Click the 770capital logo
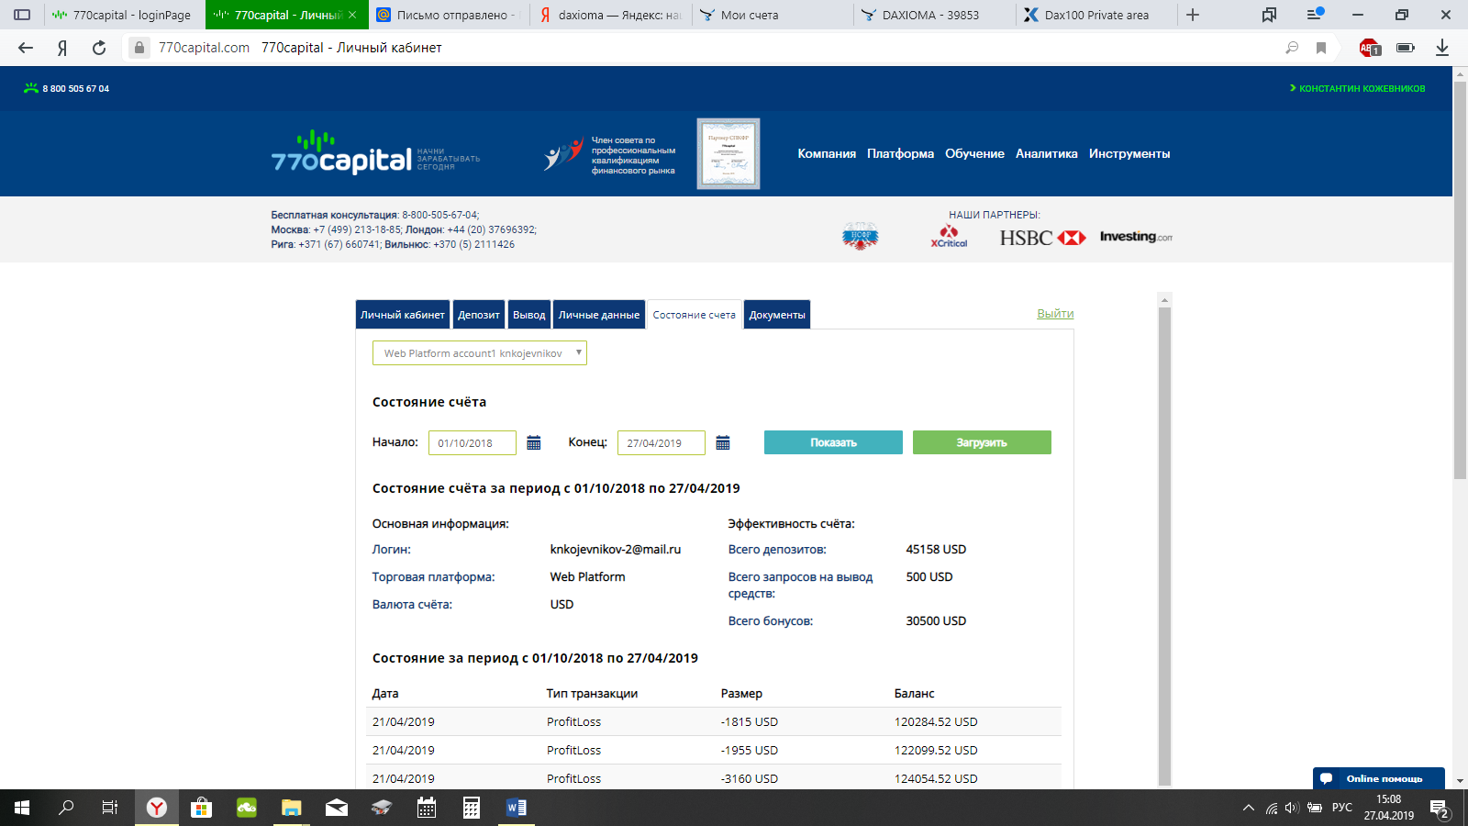This screenshot has width=1468, height=826. tap(341, 152)
